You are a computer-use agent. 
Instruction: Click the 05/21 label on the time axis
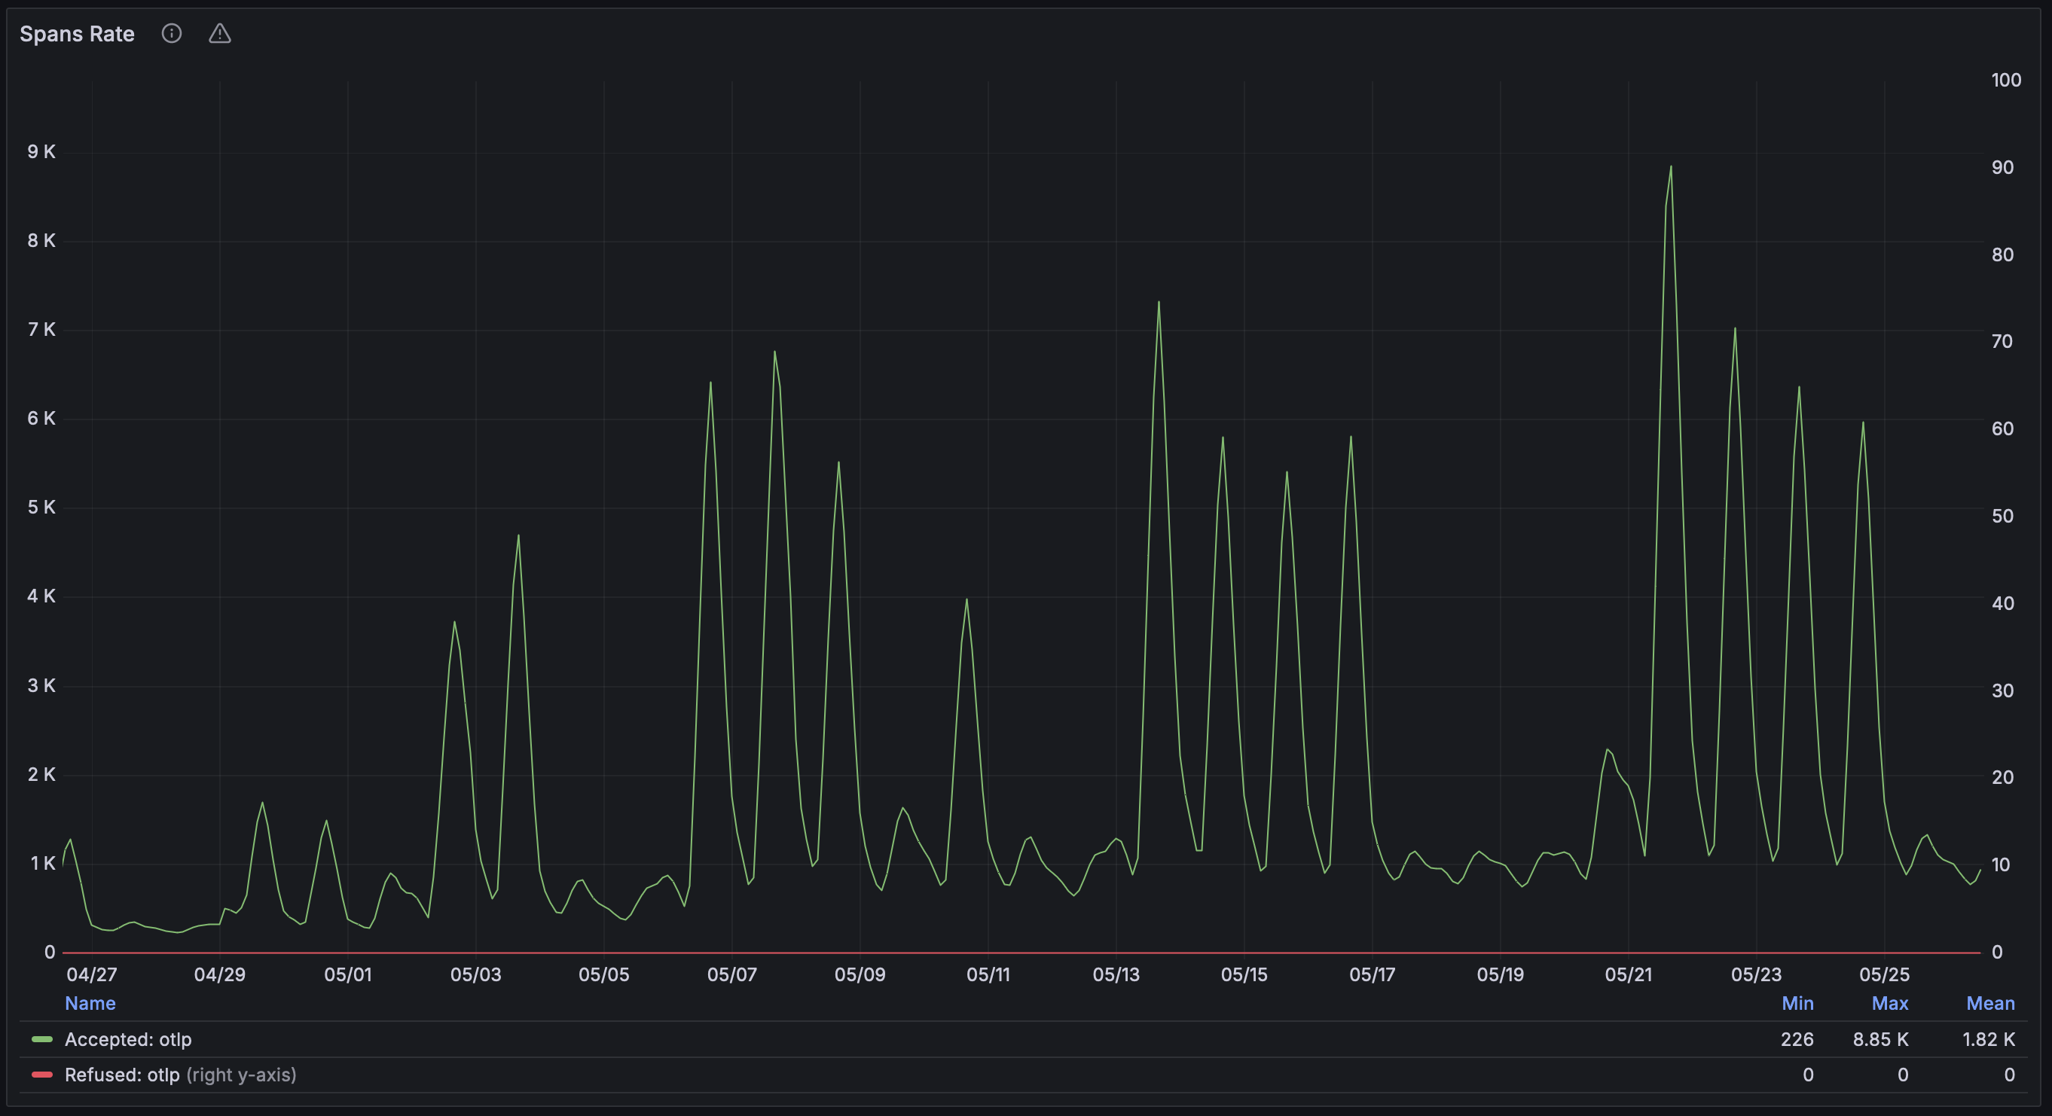pyautogui.click(x=1628, y=975)
